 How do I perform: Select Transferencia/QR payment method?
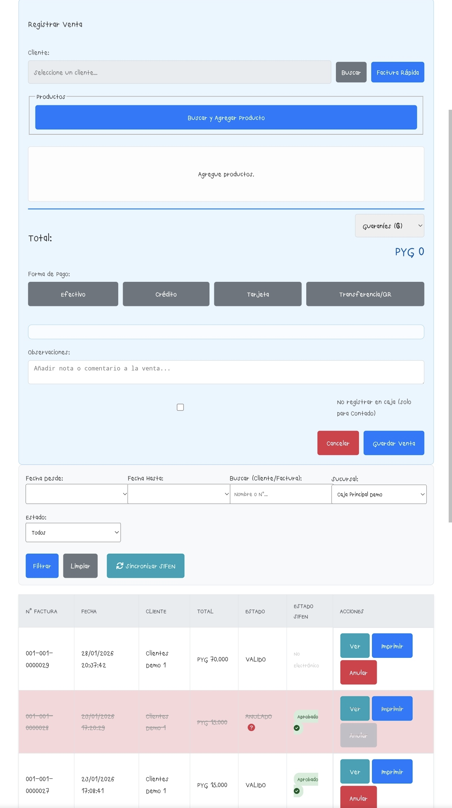click(365, 294)
